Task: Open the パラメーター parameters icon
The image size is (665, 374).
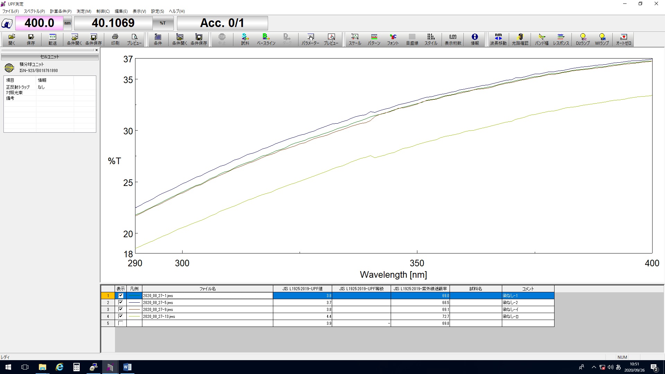Action: tap(310, 39)
